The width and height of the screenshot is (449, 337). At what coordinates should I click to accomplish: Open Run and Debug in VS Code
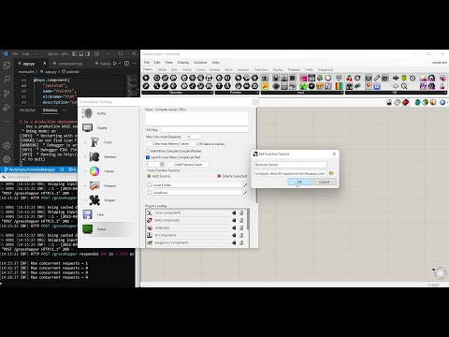tap(7, 108)
